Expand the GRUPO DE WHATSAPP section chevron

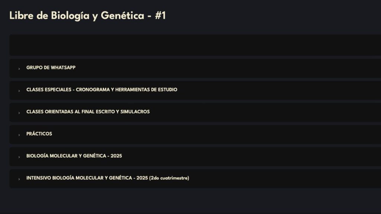[x=19, y=69]
